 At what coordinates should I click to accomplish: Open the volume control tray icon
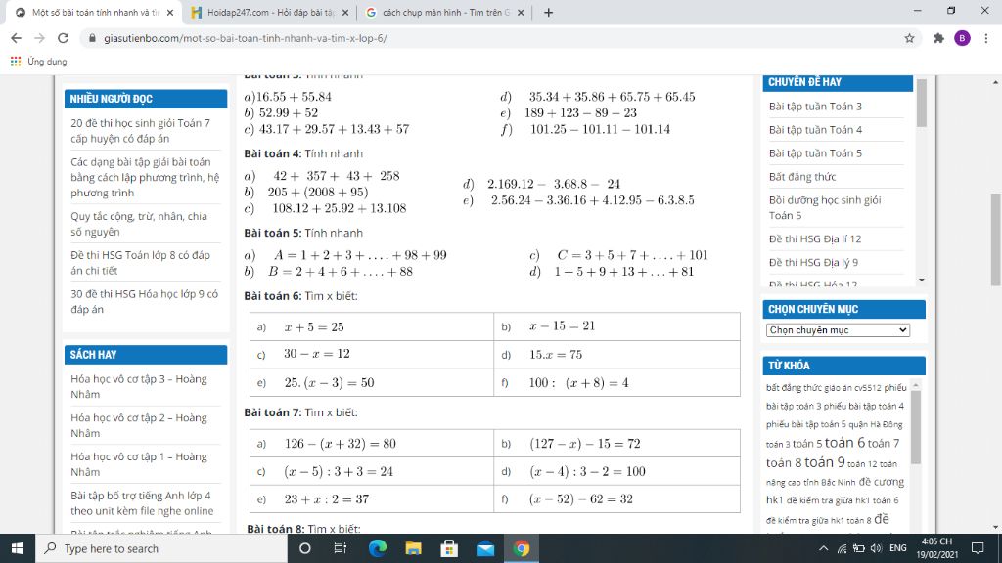coord(876,548)
